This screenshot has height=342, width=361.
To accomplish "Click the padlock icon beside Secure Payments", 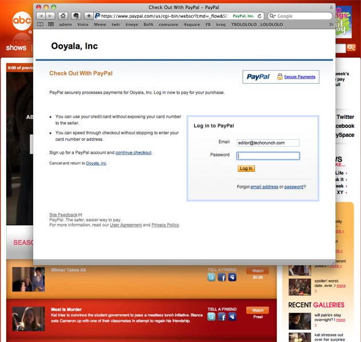I will (x=280, y=76).
